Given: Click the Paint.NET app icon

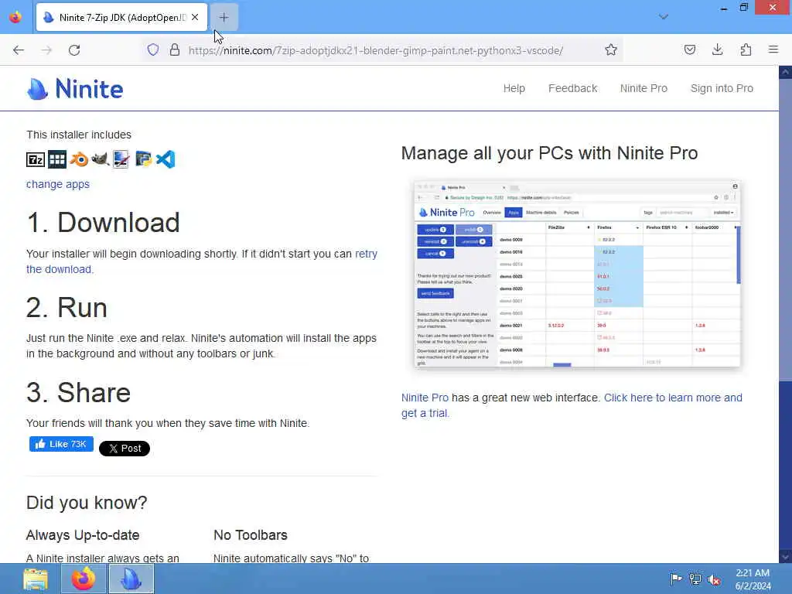Looking at the screenshot, I should pyautogui.click(x=121, y=159).
